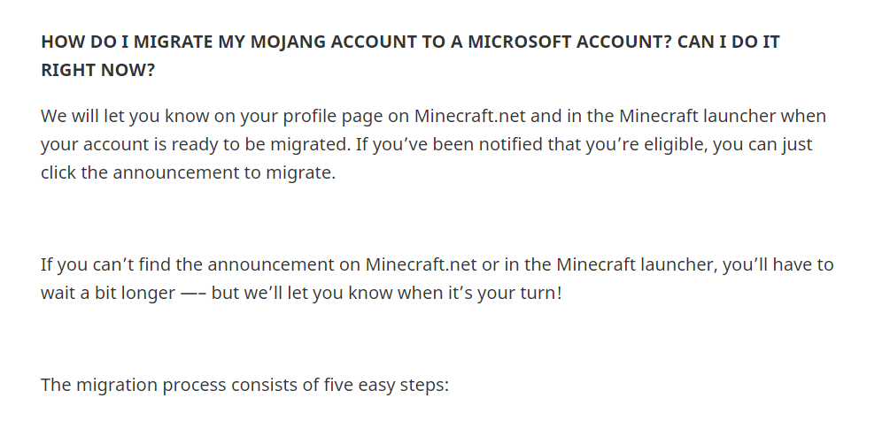Click "If you can't find" paragraph start
890x421 pixels.
[99, 264]
